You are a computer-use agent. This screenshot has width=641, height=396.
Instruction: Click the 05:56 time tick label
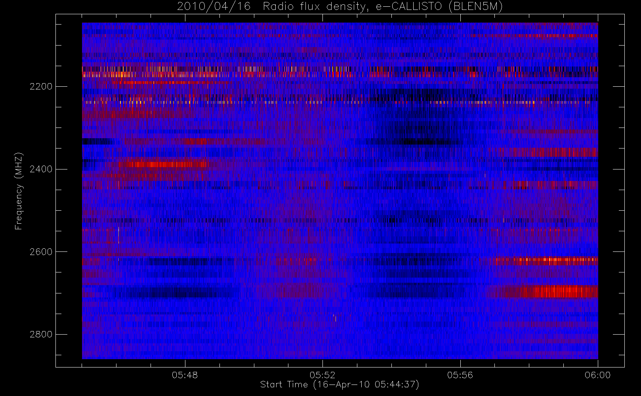point(460,375)
